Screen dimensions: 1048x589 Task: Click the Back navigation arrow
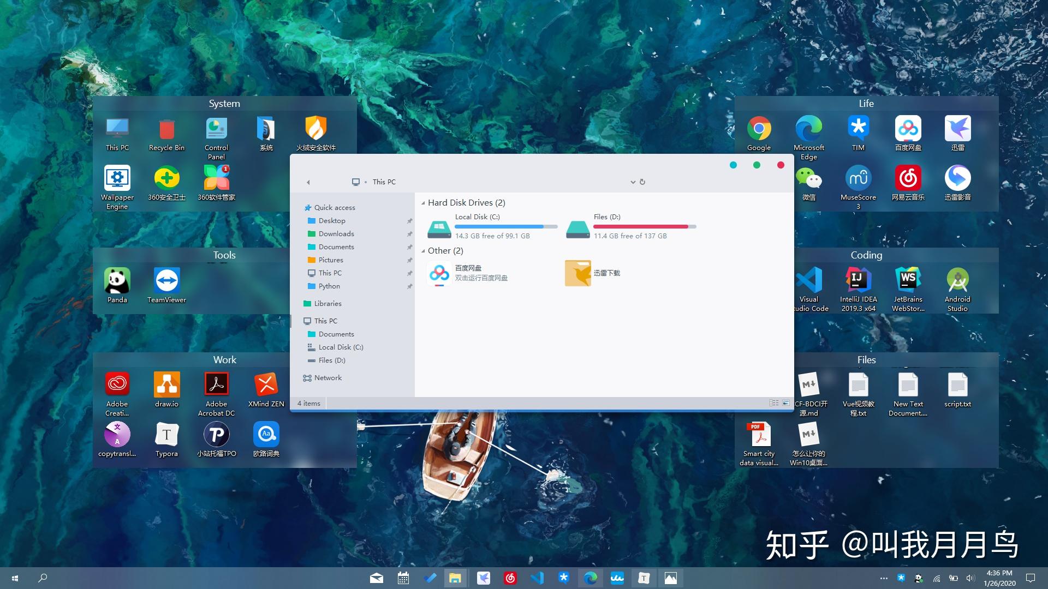tap(308, 182)
